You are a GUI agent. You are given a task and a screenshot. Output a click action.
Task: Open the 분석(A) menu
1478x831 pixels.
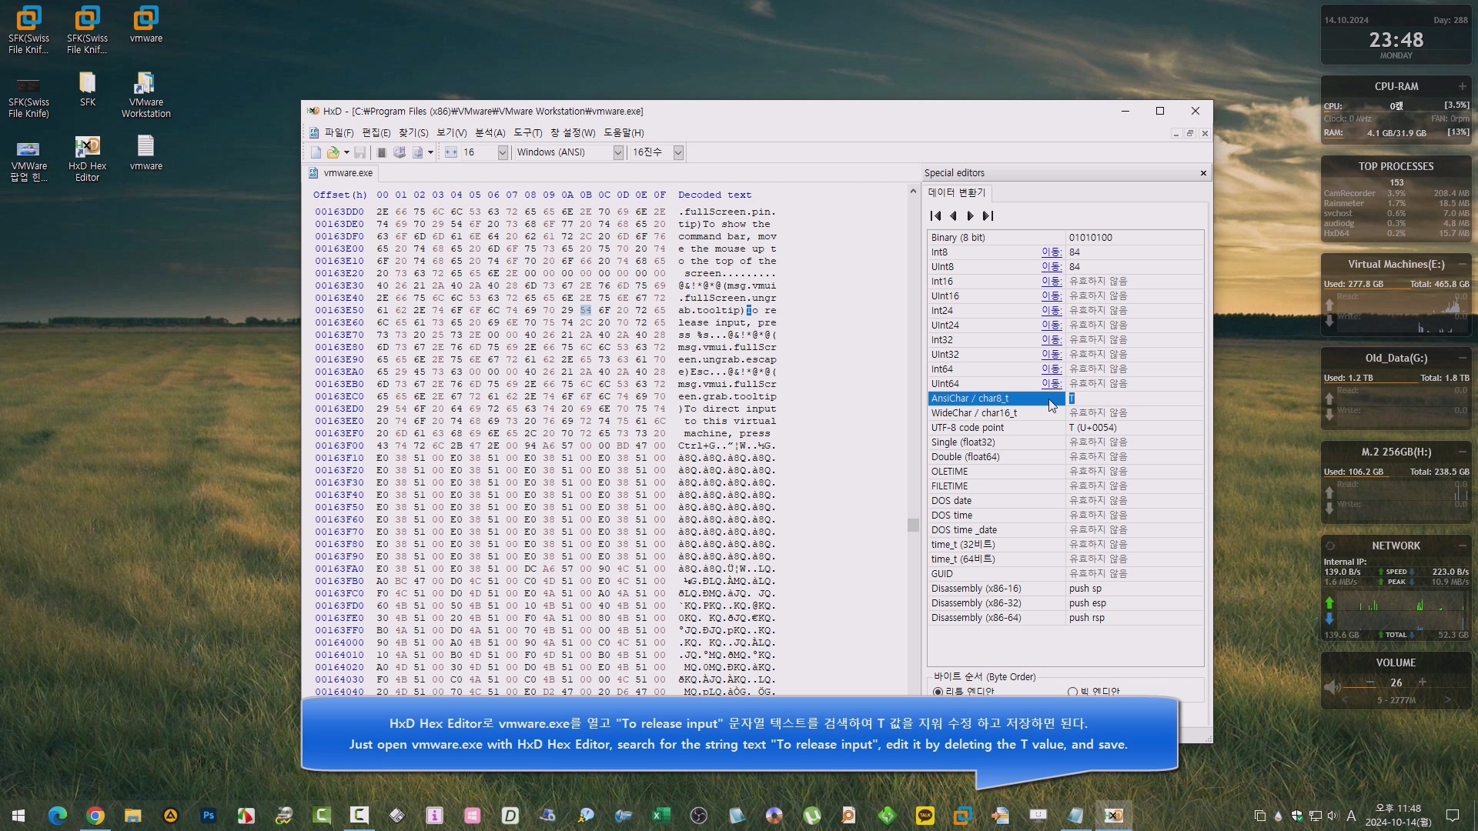click(x=490, y=132)
